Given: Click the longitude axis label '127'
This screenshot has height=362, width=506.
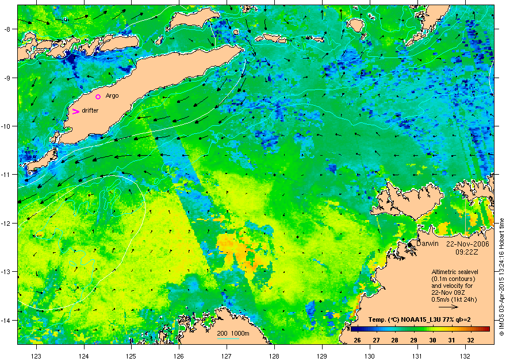Looking at the screenshot, I should (x=227, y=356).
